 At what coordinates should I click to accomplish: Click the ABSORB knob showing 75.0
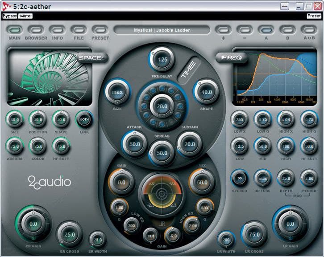(15, 147)
